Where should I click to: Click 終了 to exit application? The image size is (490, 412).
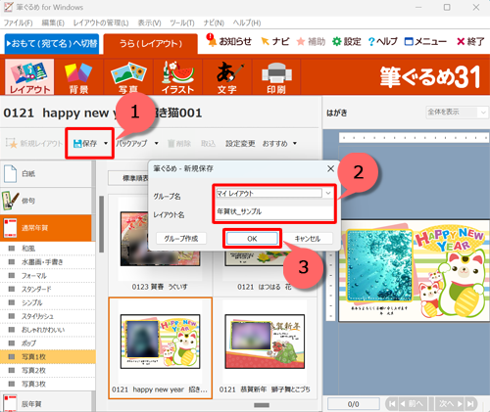coord(470,41)
